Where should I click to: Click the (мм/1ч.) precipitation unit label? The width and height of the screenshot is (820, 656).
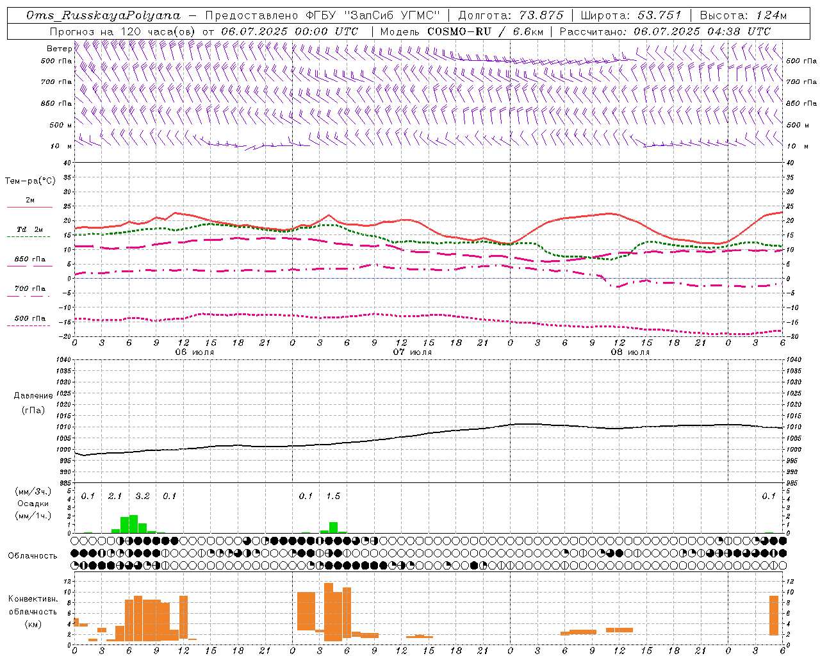(x=33, y=516)
